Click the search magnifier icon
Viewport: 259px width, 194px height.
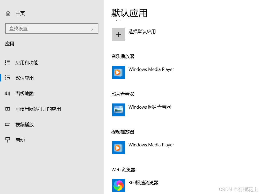93,28
